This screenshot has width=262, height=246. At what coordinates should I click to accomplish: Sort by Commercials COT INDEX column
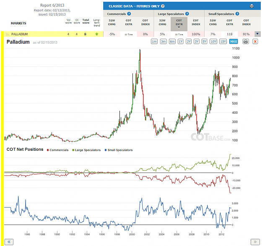point(145,22)
